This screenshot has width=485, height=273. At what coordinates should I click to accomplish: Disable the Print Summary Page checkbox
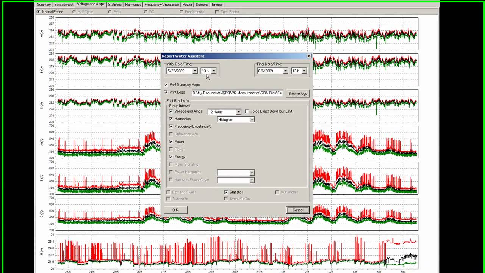tap(166, 85)
